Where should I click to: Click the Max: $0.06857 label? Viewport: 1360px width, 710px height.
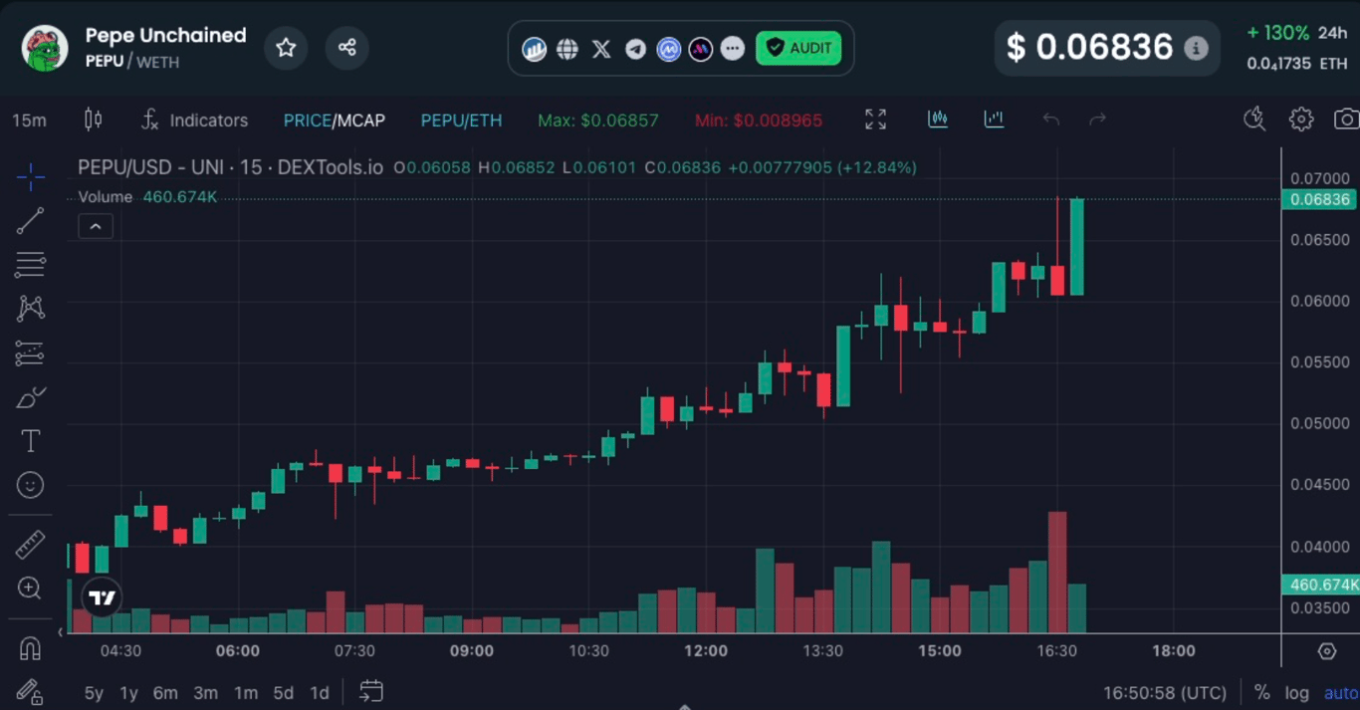[598, 120]
